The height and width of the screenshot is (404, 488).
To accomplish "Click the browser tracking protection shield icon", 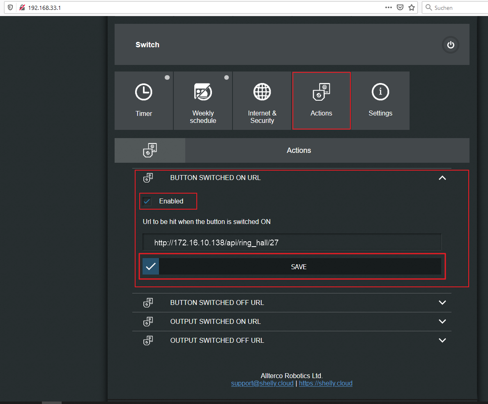I will click(x=10, y=7).
